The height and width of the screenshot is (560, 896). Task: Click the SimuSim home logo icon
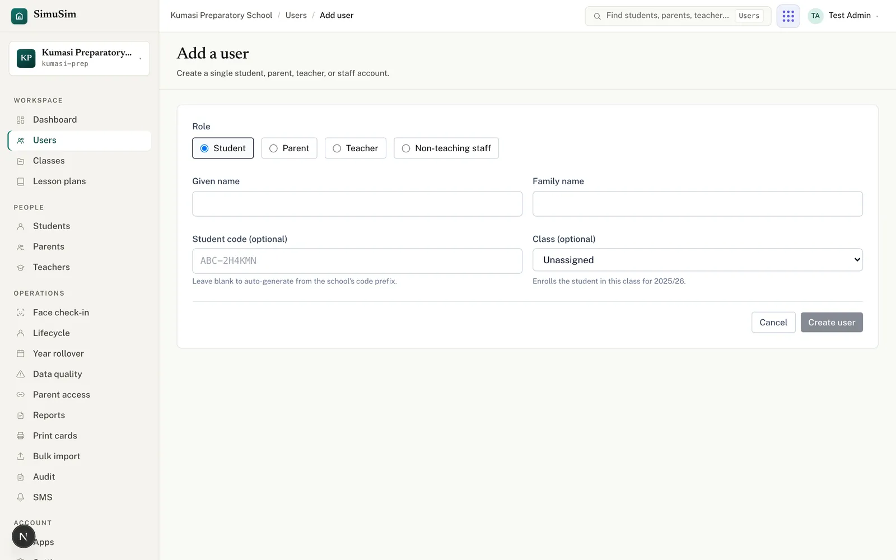[19, 16]
